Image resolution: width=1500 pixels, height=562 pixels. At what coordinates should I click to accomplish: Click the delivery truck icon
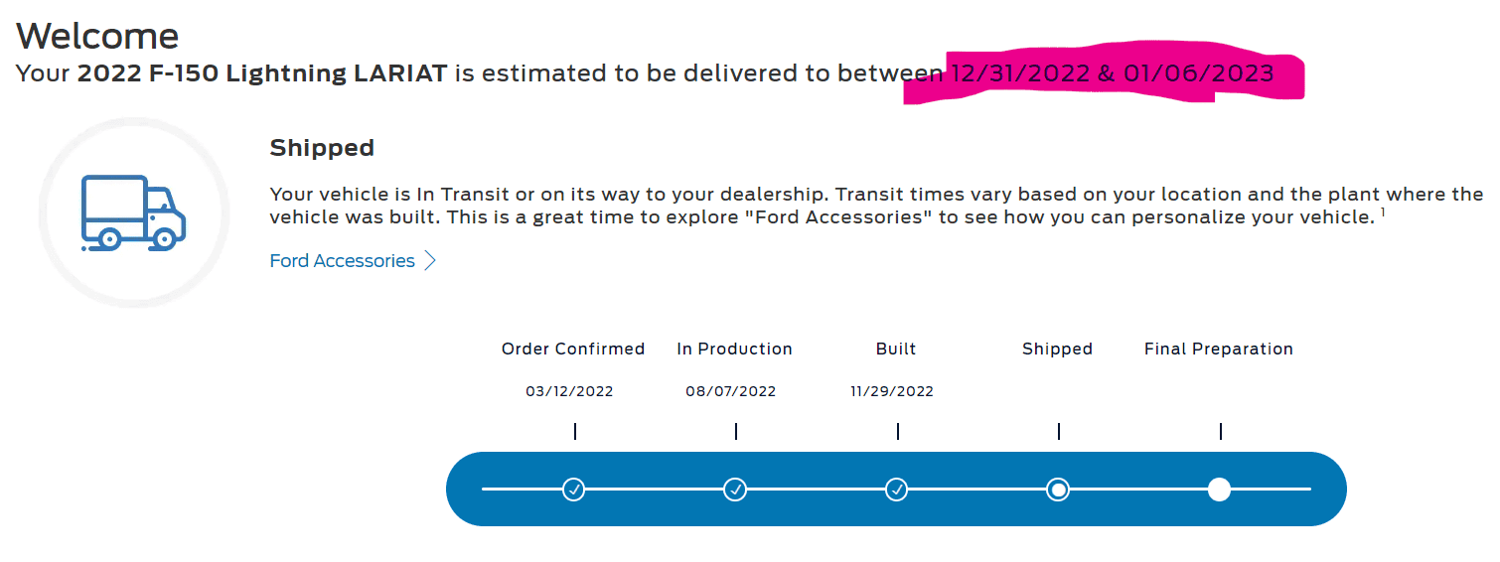133,211
